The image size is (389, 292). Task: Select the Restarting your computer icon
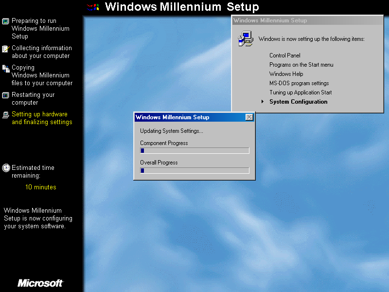tap(5, 95)
